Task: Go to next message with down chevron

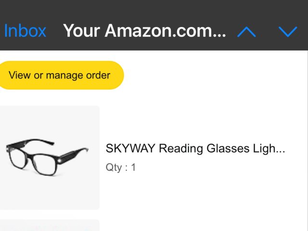Action: pos(288,32)
